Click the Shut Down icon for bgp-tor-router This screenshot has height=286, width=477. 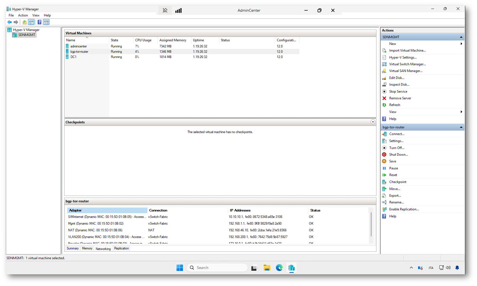[x=384, y=155]
